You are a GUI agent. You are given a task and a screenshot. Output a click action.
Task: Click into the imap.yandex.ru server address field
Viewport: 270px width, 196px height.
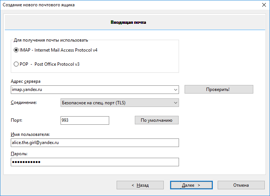tap(91, 89)
